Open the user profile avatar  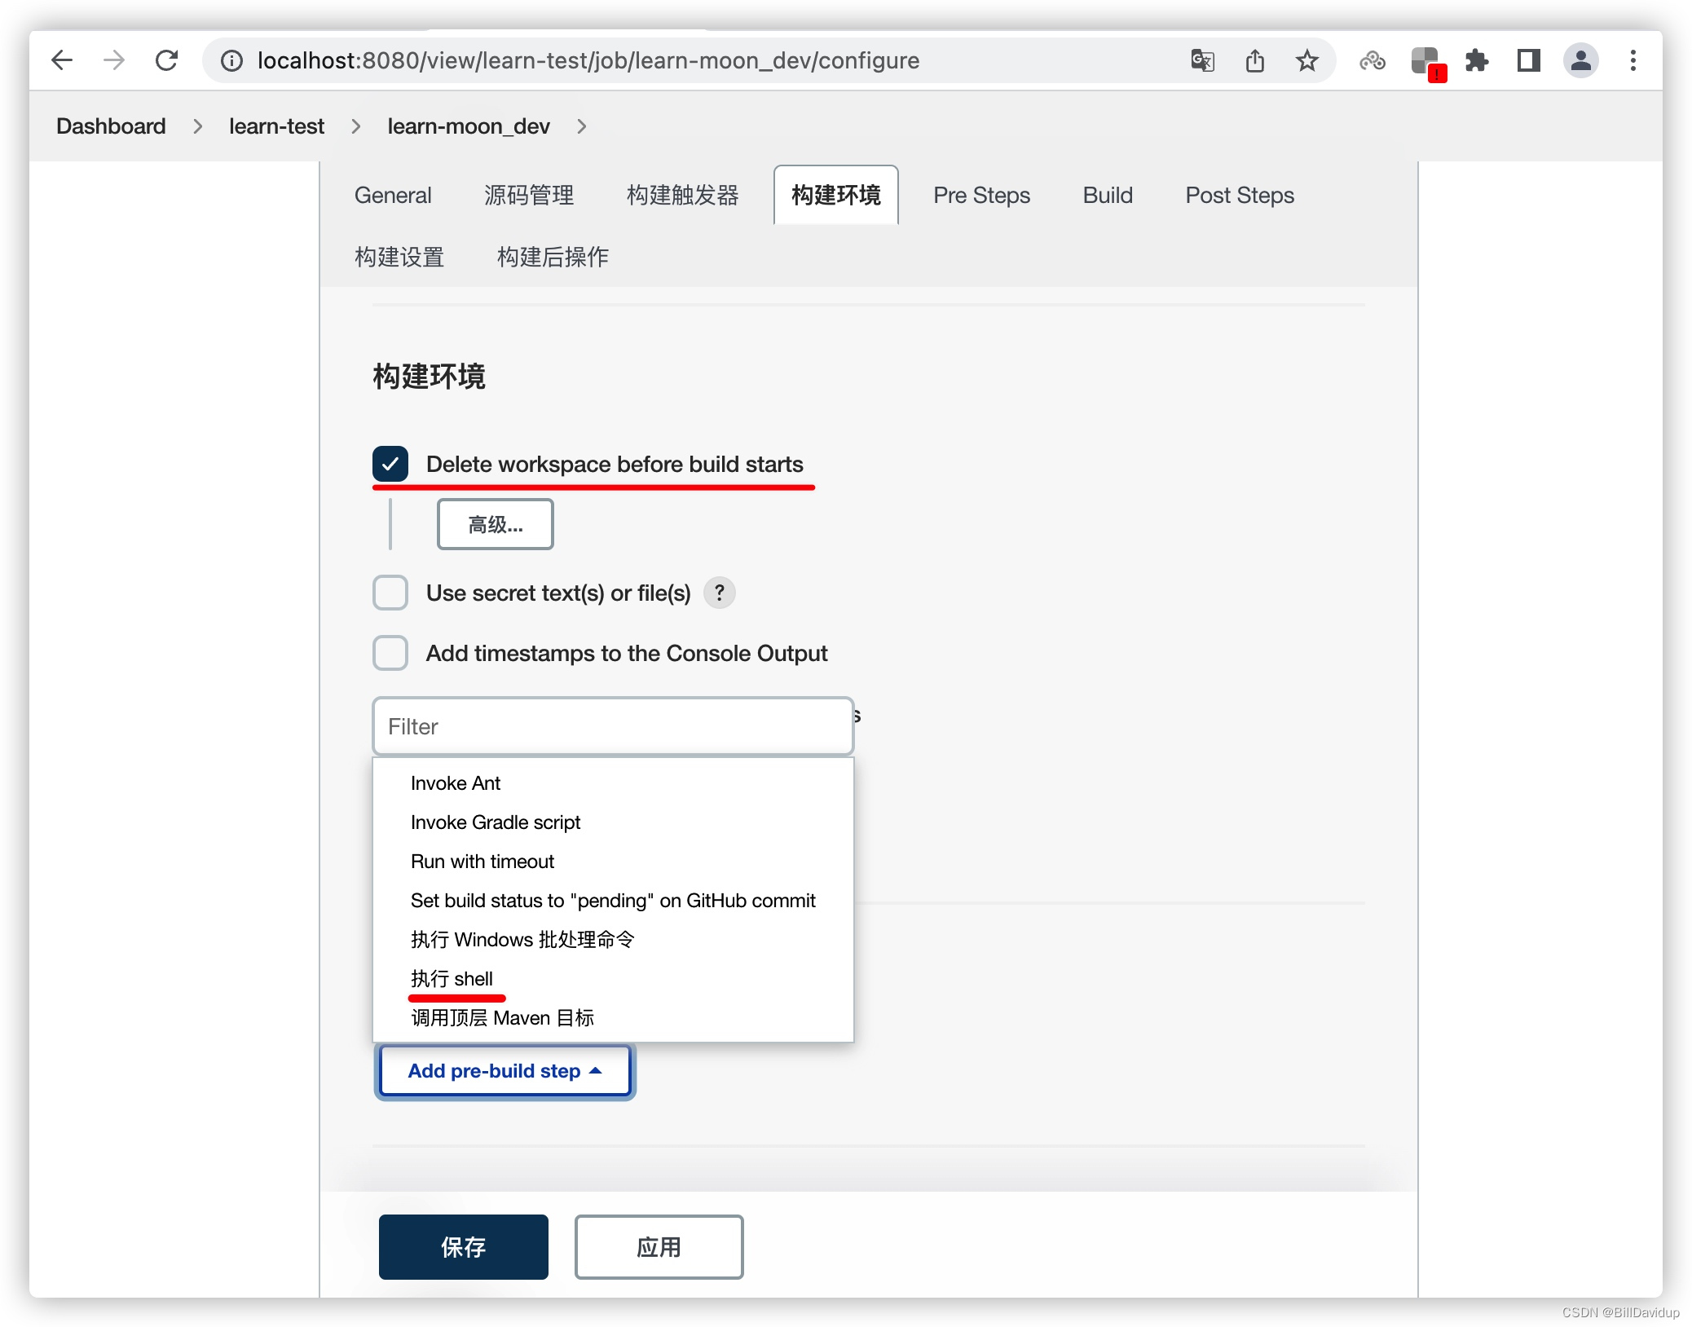pyautogui.click(x=1581, y=60)
